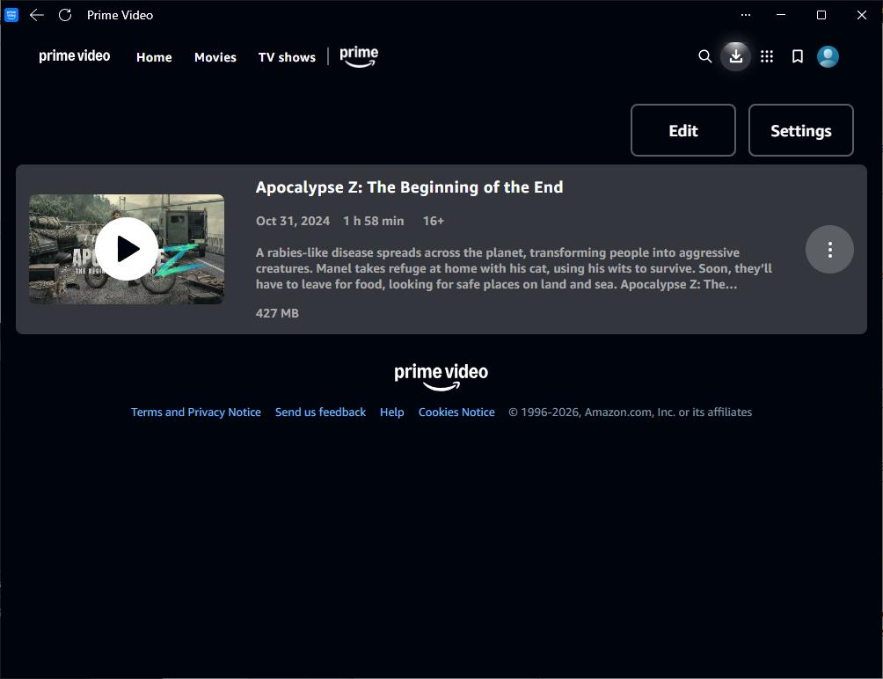Open Terms and Privacy Notice link
Screen dimensions: 883x679
click(x=196, y=413)
